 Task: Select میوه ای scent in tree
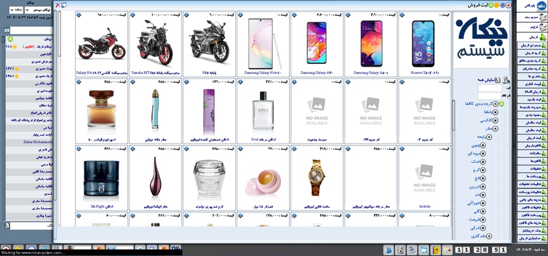[473, 154]
